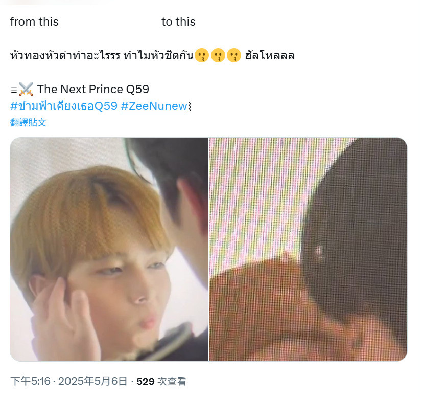Click the last kissing face emoji before ฮัลโหลลล

click(234, 55)
